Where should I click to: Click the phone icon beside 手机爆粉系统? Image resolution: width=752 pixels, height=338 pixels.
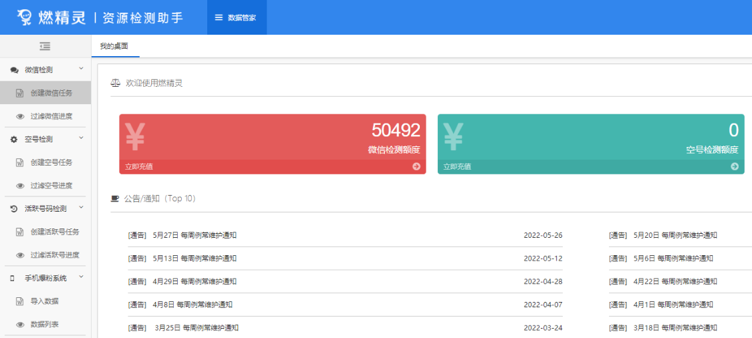13,278
